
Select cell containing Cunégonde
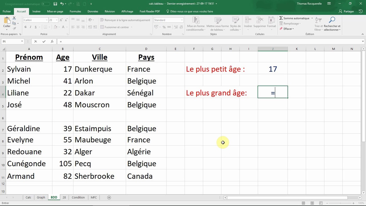click(x=29, y=164)
